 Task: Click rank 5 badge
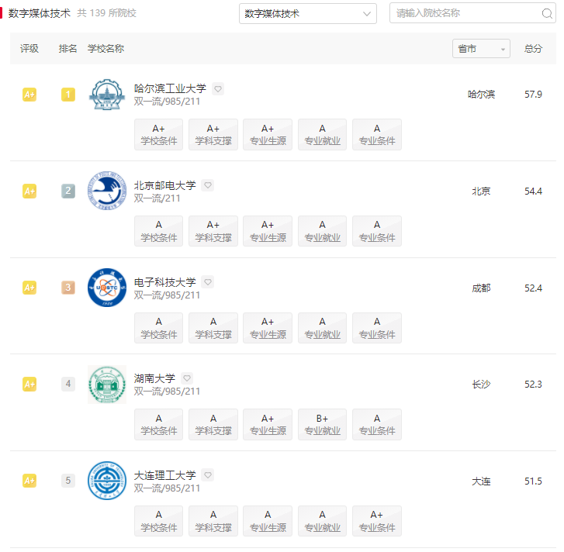[x=68, y=481]
